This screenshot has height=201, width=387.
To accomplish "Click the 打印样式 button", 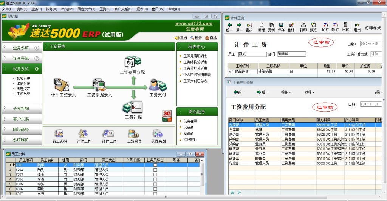I will point(373,28).
